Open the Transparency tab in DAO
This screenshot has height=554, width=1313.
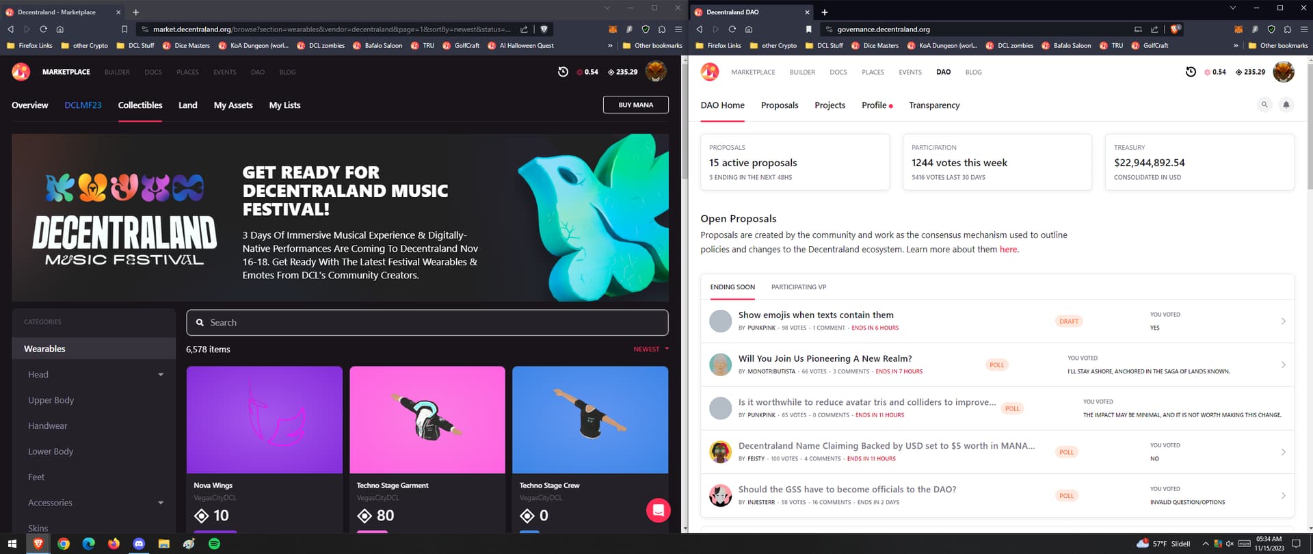(x=934, y=105)
